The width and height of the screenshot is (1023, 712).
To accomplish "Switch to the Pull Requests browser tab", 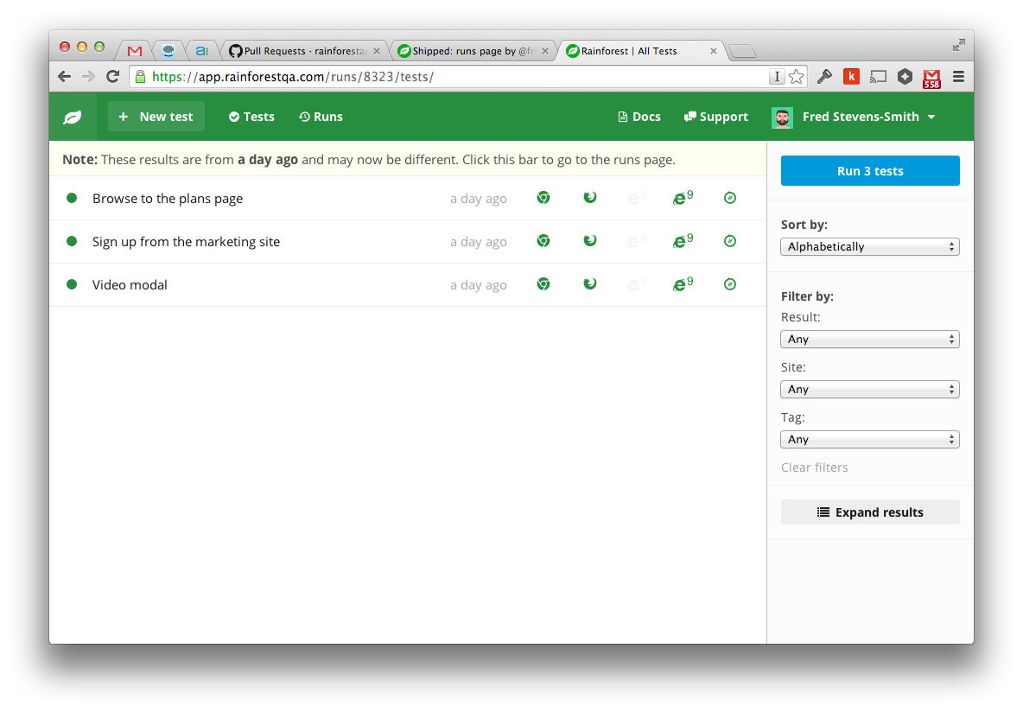I will pos(304,51).
